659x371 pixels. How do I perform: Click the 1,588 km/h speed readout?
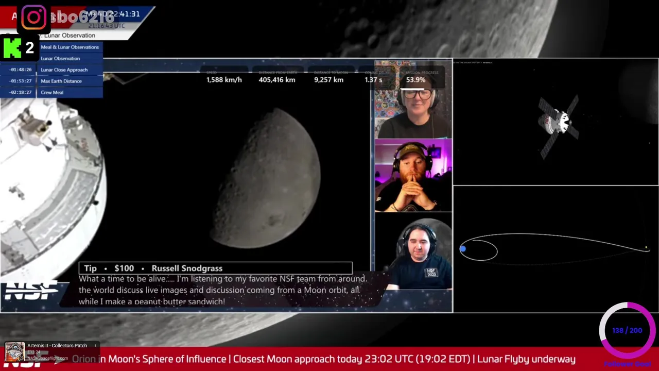[224, 80]
